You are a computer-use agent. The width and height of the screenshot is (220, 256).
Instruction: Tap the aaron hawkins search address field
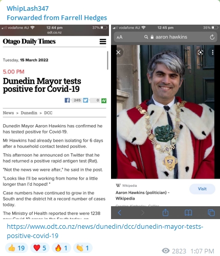click(165, 37)
